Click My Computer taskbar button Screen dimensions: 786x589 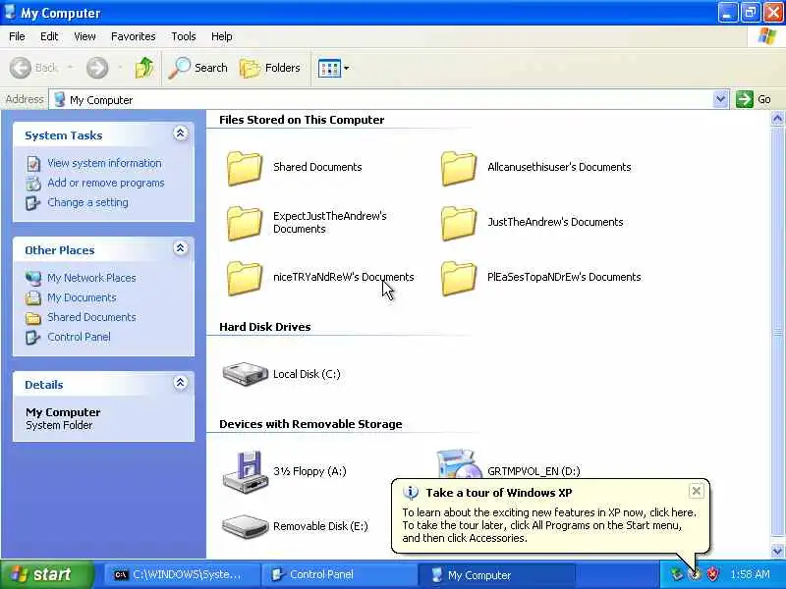click(x=496, y=574)
